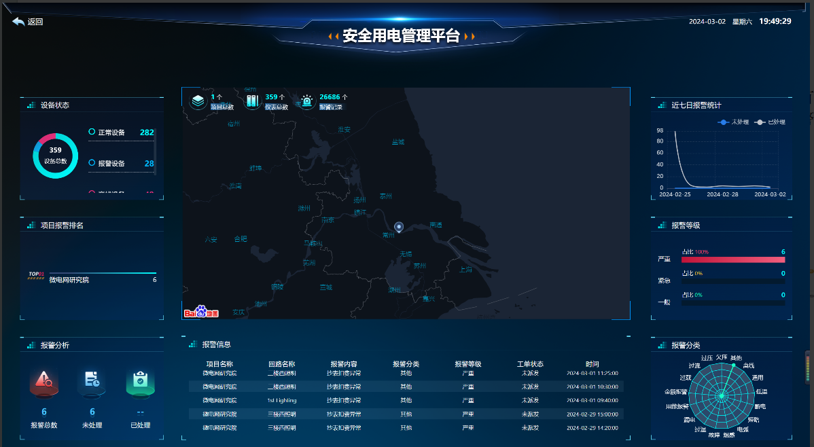Screen dimensions: 814x447
Task: Click the first alarm row dated 2024-03-01 11:25:00
Action: click(x=406, y=373)
